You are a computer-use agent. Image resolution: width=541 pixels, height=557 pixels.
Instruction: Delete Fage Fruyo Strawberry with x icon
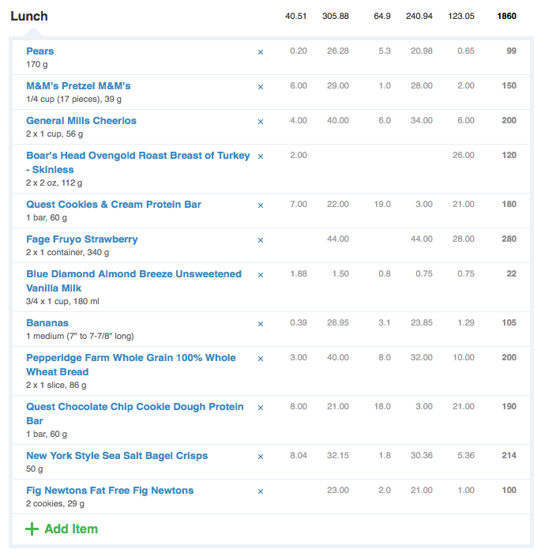pos(260,240)
